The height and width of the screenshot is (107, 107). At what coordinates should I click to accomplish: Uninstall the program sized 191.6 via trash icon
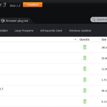pos(85,47)
